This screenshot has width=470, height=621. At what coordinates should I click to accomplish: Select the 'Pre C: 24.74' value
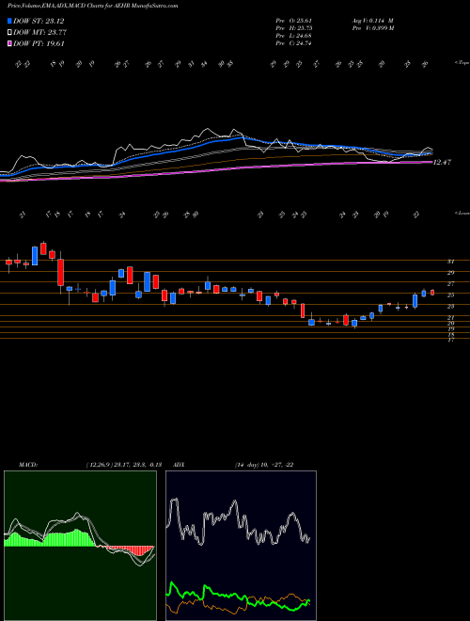(x=294, y=43)
